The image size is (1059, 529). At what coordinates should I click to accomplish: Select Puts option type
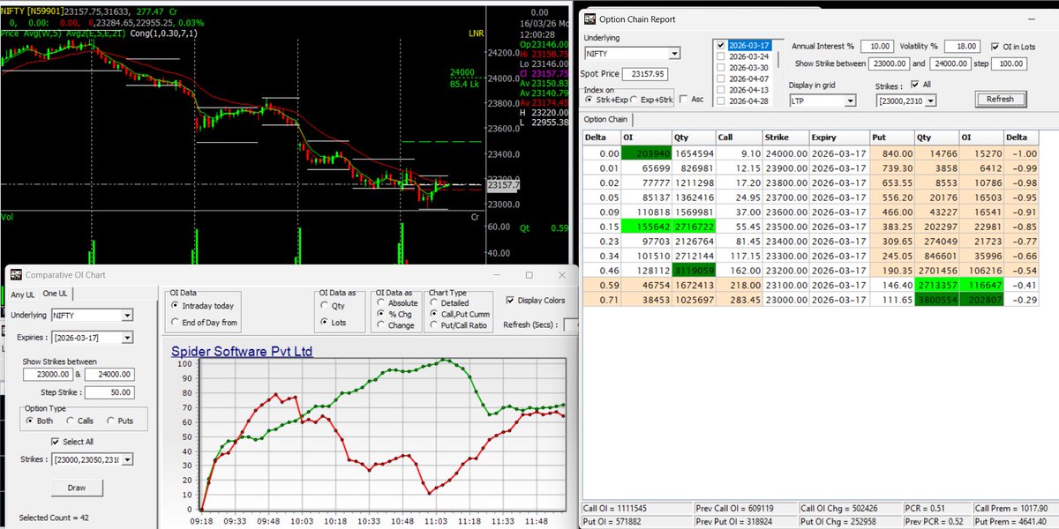coord(110,421)
